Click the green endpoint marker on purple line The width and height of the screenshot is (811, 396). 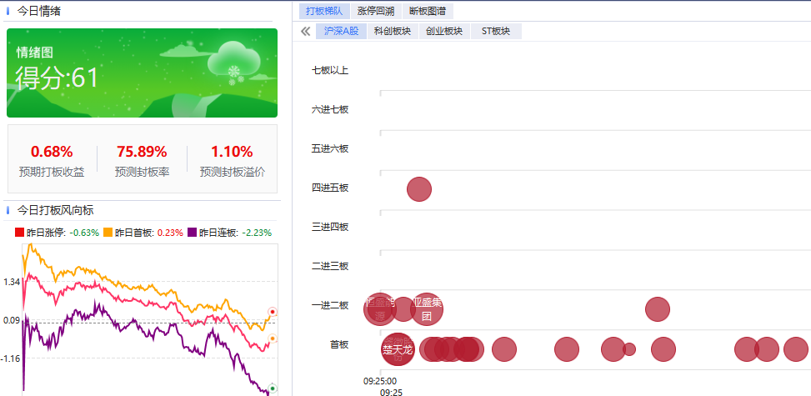point(273,388)
